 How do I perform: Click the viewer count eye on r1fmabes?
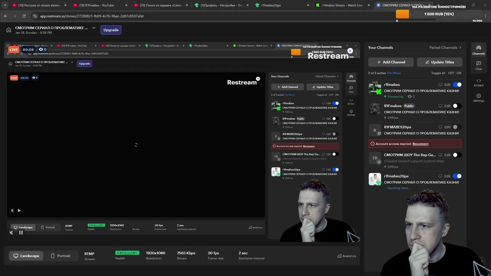pyautogui.click(x=409, y=97)
